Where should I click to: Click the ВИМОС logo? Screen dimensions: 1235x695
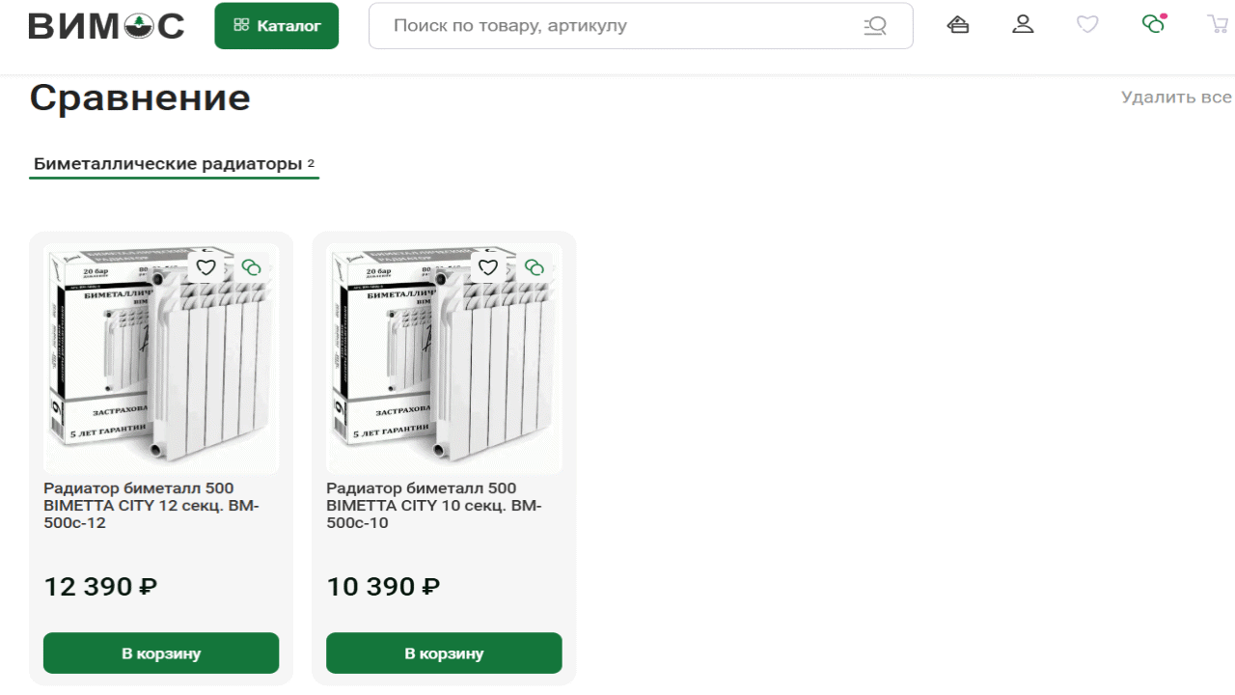click(x=106, y=26)
